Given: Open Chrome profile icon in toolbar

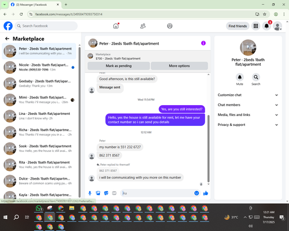Looking at the screenshot, I should coord(276,14).
